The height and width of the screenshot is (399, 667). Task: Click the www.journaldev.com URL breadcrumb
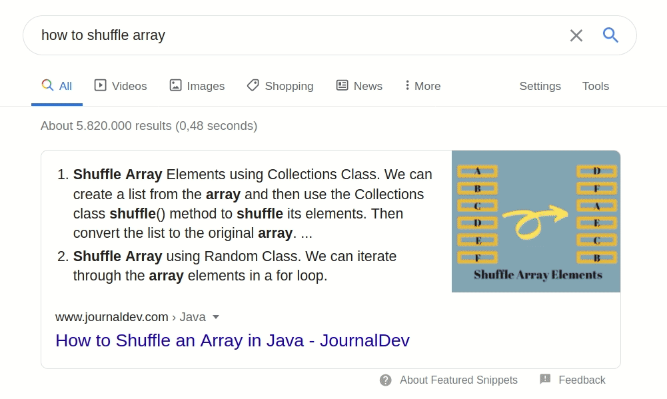pos(111,317)
